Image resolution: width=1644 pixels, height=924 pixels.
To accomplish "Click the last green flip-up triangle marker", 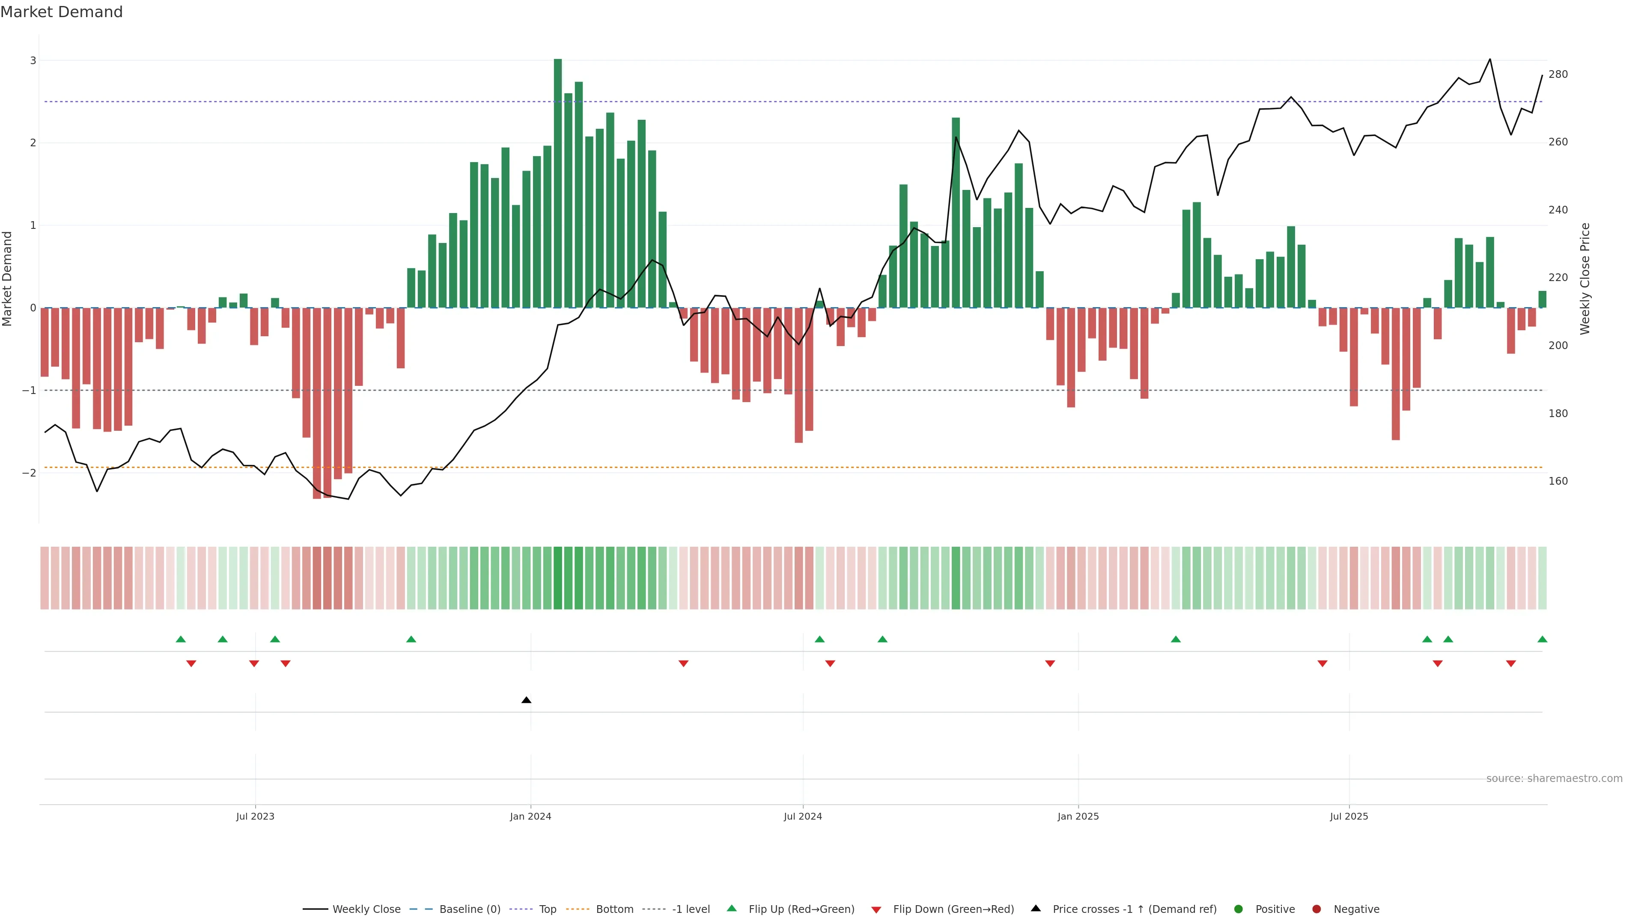I will click(1542, 640).
